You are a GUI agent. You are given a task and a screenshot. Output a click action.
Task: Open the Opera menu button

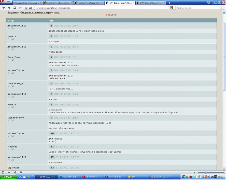coord(6,2)
